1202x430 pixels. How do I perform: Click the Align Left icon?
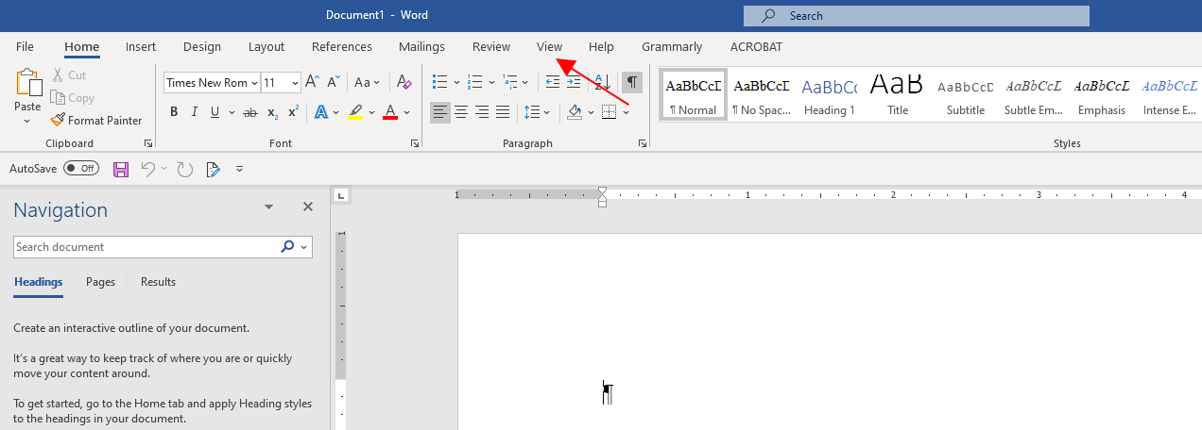[x=440, y=112]
